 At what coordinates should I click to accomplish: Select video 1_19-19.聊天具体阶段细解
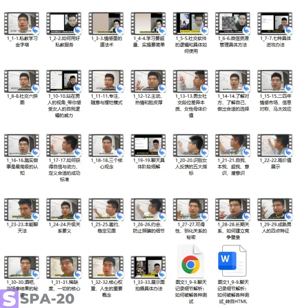click(148, 145)
